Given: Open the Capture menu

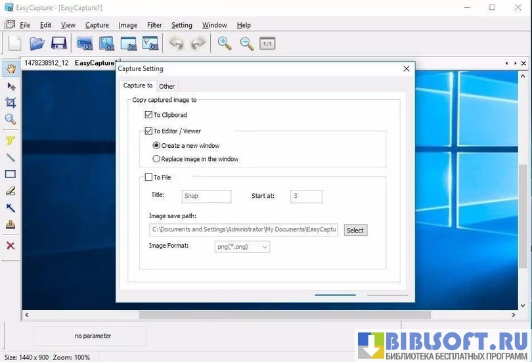Looking at the screenshot, I should (97, 25).
